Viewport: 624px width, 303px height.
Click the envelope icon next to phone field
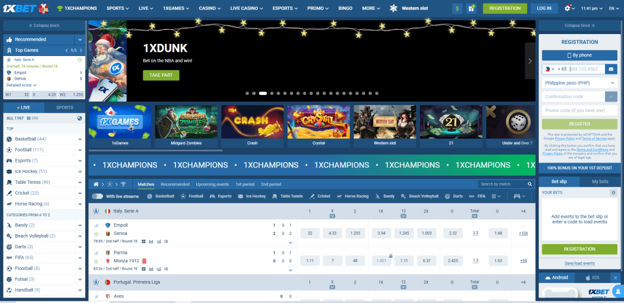611,69
